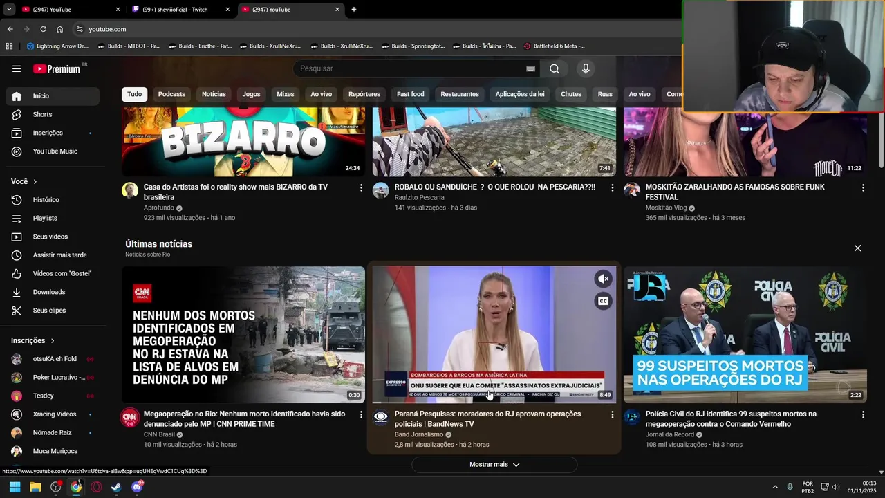This screenshot has height=498, width=885.
Task: Open the Aprofundo channel link
Action: [x=159, y=207]
